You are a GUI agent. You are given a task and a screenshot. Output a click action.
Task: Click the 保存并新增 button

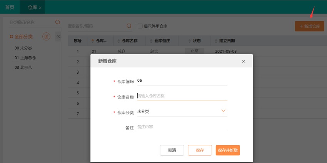tap(228, 150)
